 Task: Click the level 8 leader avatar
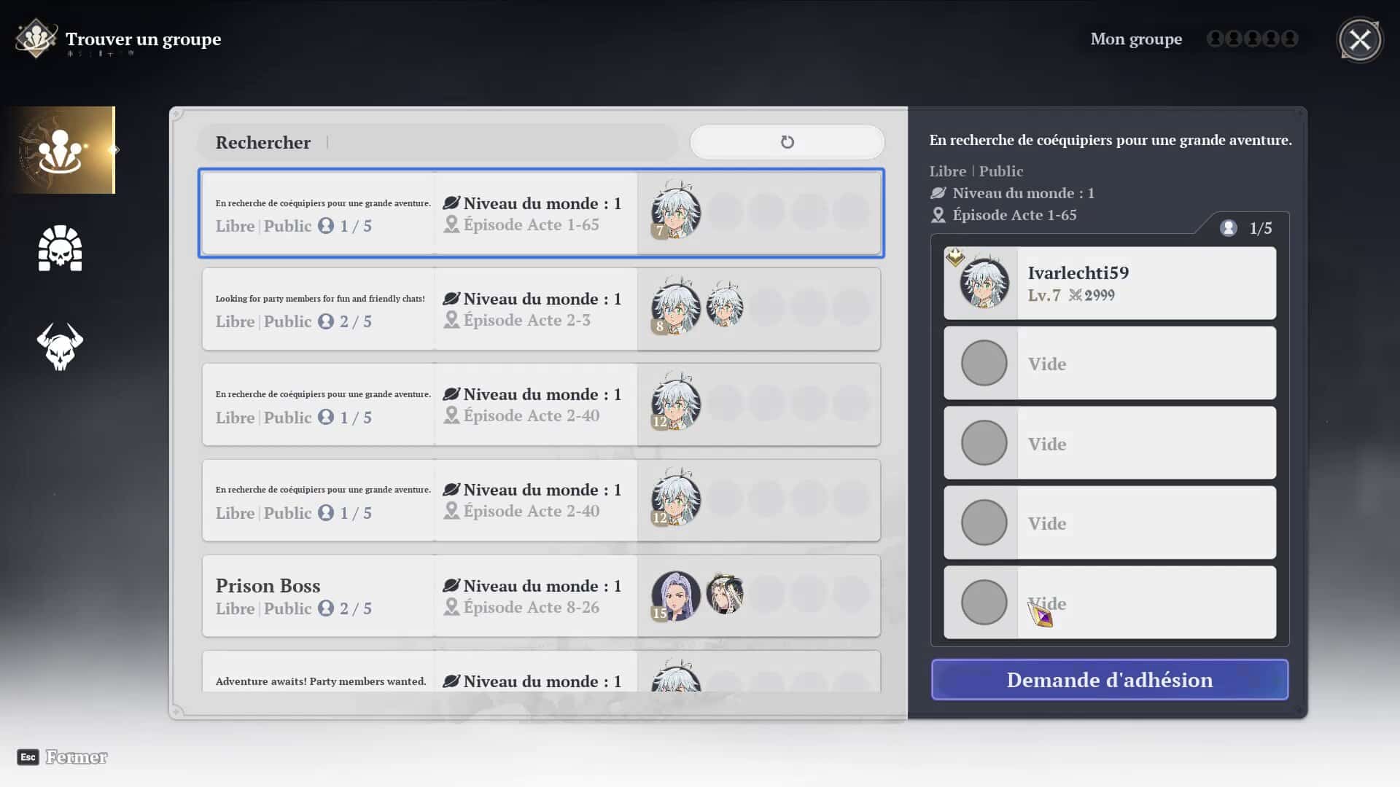point(675,308)
